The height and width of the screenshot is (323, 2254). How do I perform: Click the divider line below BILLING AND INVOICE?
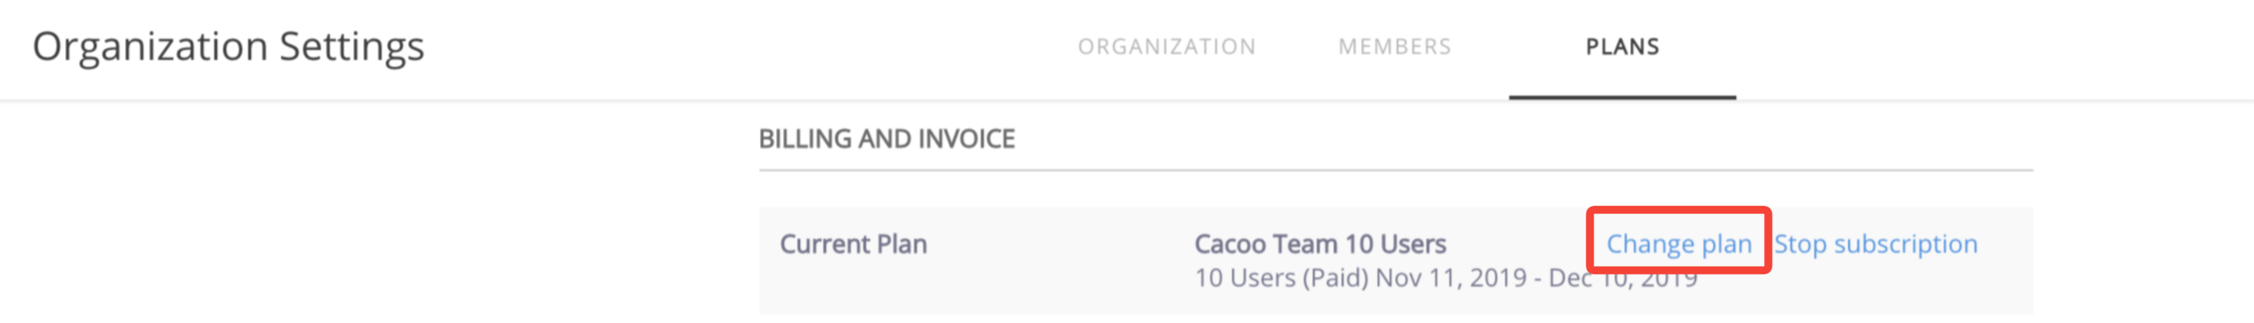(1395, 171)
